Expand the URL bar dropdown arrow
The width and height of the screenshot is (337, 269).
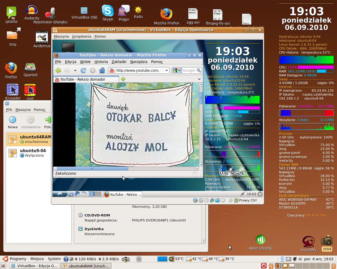tap(167, 70)
